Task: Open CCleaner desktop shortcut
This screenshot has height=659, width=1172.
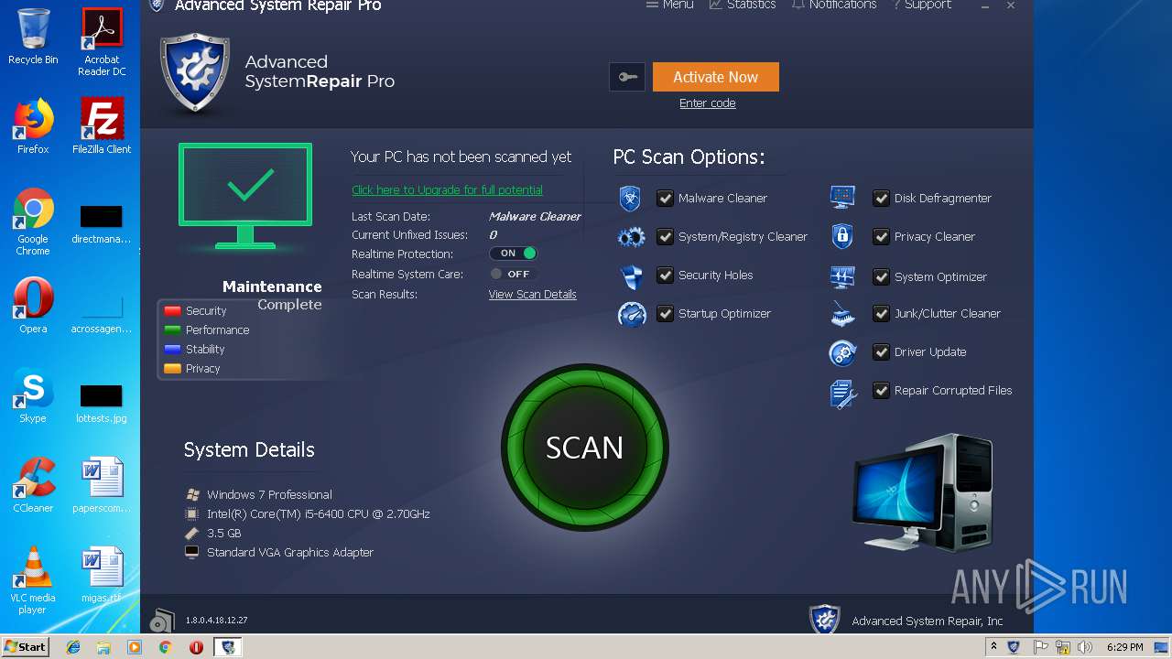Action: coord(33,485)
